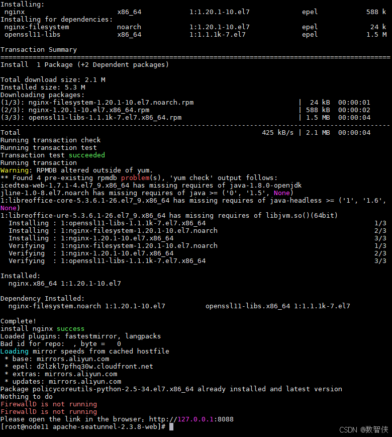Click the "Bad id for repo" line

(61, 343)
